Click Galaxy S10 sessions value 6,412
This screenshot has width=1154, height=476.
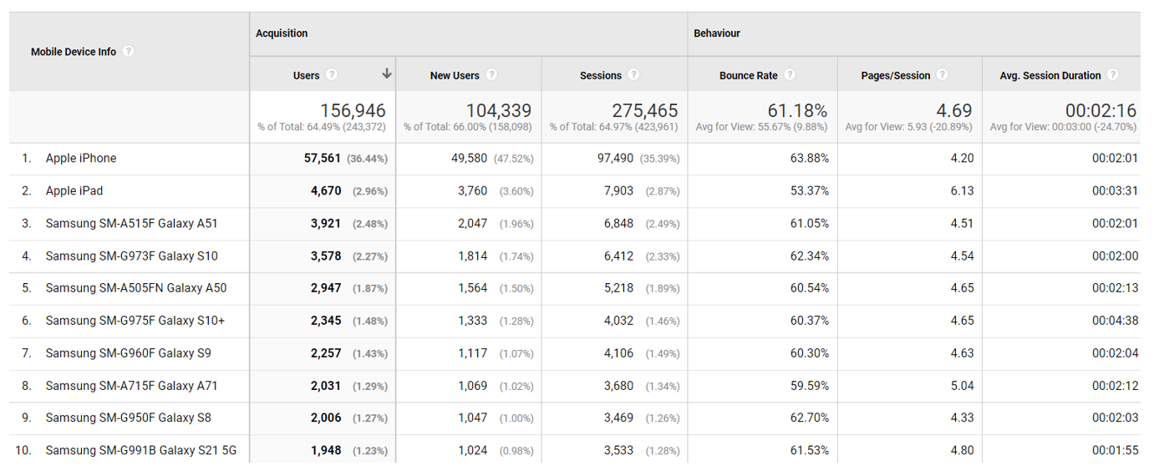(618, 256)
